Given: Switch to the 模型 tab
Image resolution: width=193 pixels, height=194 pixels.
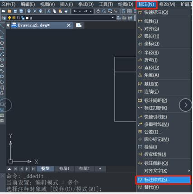Looking at the screenshot, I should 45,169.
